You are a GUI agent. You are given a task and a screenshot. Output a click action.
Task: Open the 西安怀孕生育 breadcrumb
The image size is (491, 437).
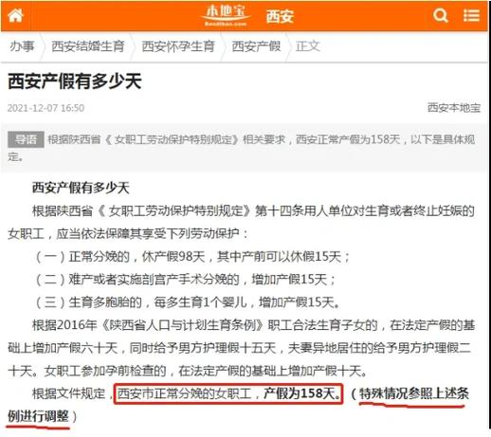click(x=178, y=46)
